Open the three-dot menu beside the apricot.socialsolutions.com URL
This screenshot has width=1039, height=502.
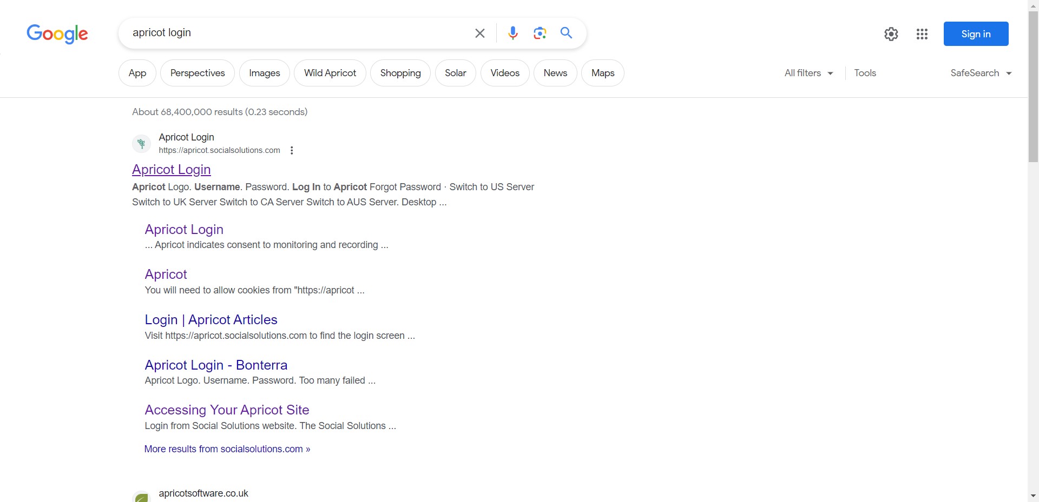(292, 151)
